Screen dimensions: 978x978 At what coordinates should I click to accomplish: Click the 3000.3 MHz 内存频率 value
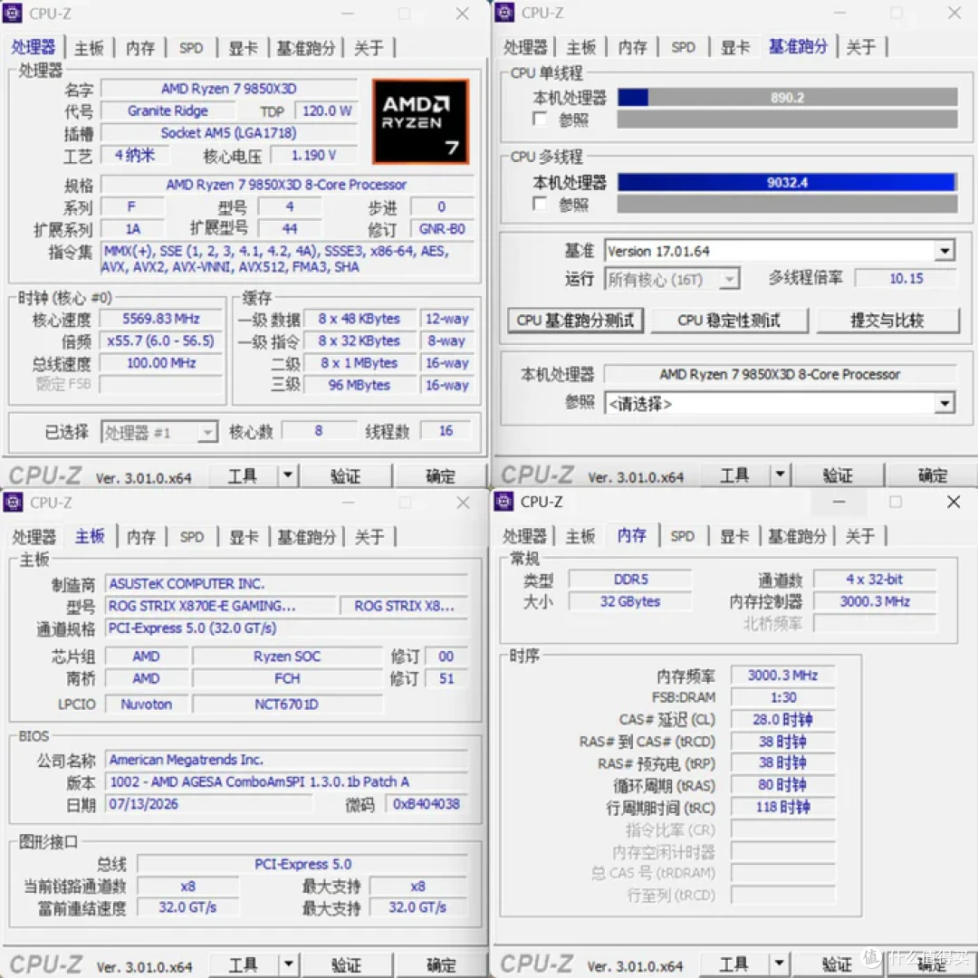(782, 675)
